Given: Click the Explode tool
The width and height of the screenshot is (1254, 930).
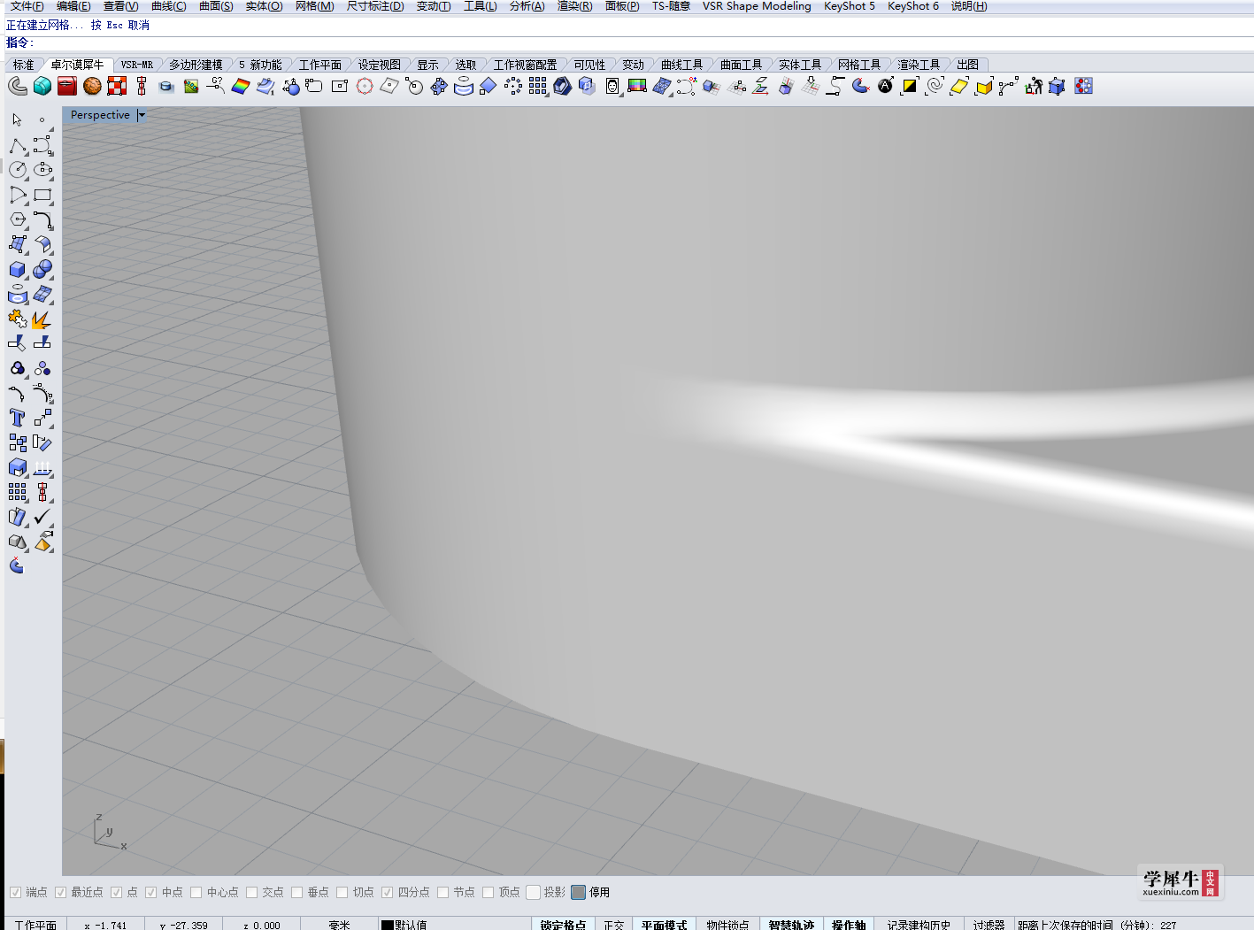Looking at the screenshot, I should (x=42, y=319).
